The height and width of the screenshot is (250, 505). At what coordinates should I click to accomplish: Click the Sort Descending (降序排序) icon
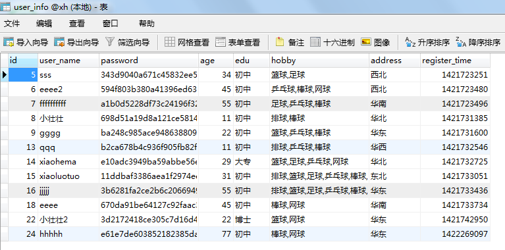coord(461,42)
